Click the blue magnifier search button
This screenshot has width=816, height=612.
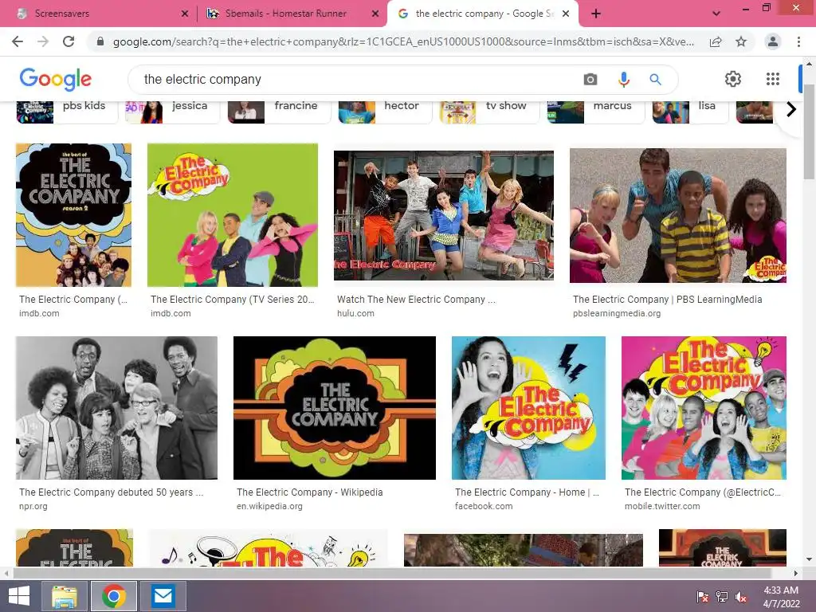tap(655, 80)
